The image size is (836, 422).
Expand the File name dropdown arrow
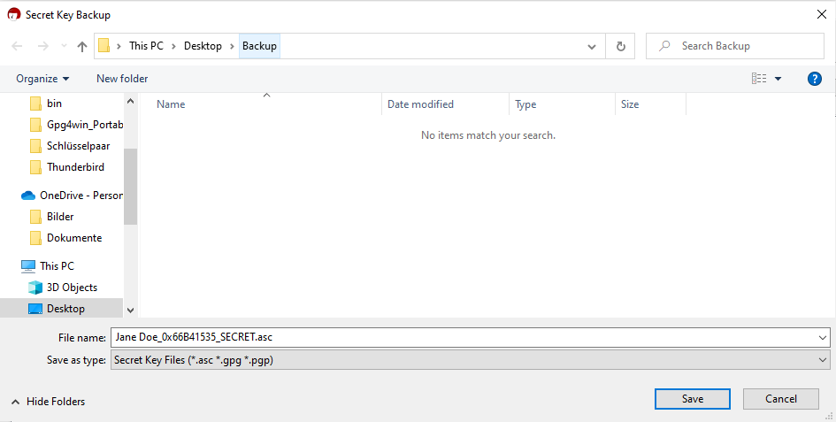pos(823,337)
